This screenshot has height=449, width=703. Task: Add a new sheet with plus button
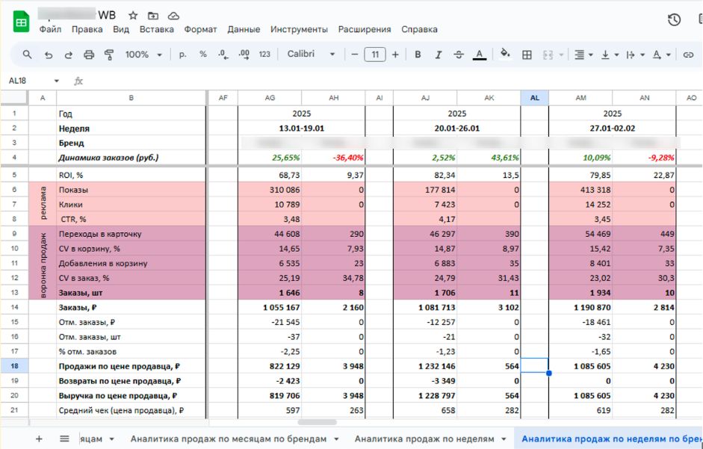pos(39,439)
